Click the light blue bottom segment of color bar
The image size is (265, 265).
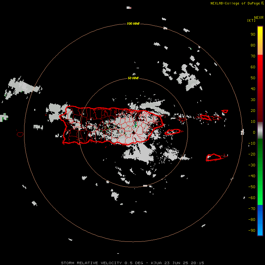tap(260, 230)
